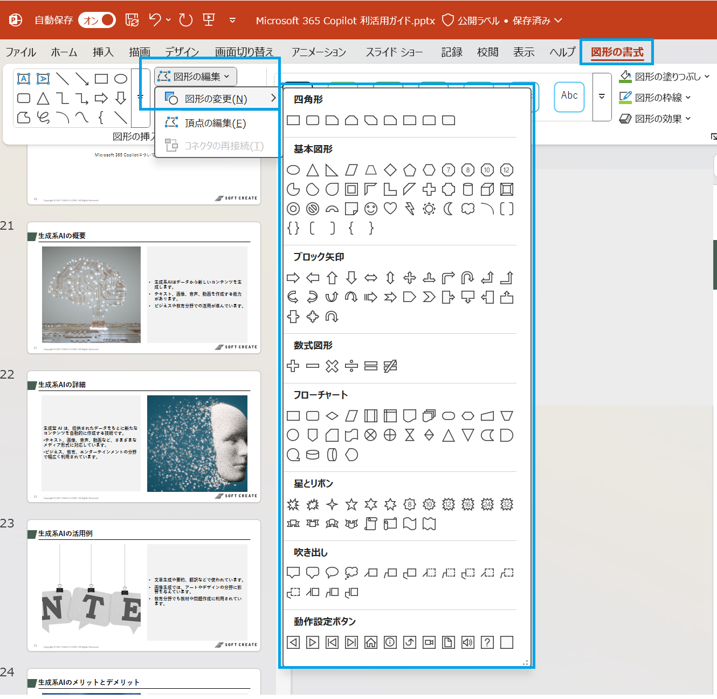Image resolution: width=717 pixels, height=699 pixels.
Task: Pick the U-turn arrow in ブロック矢印
Action: click(468, 278)
